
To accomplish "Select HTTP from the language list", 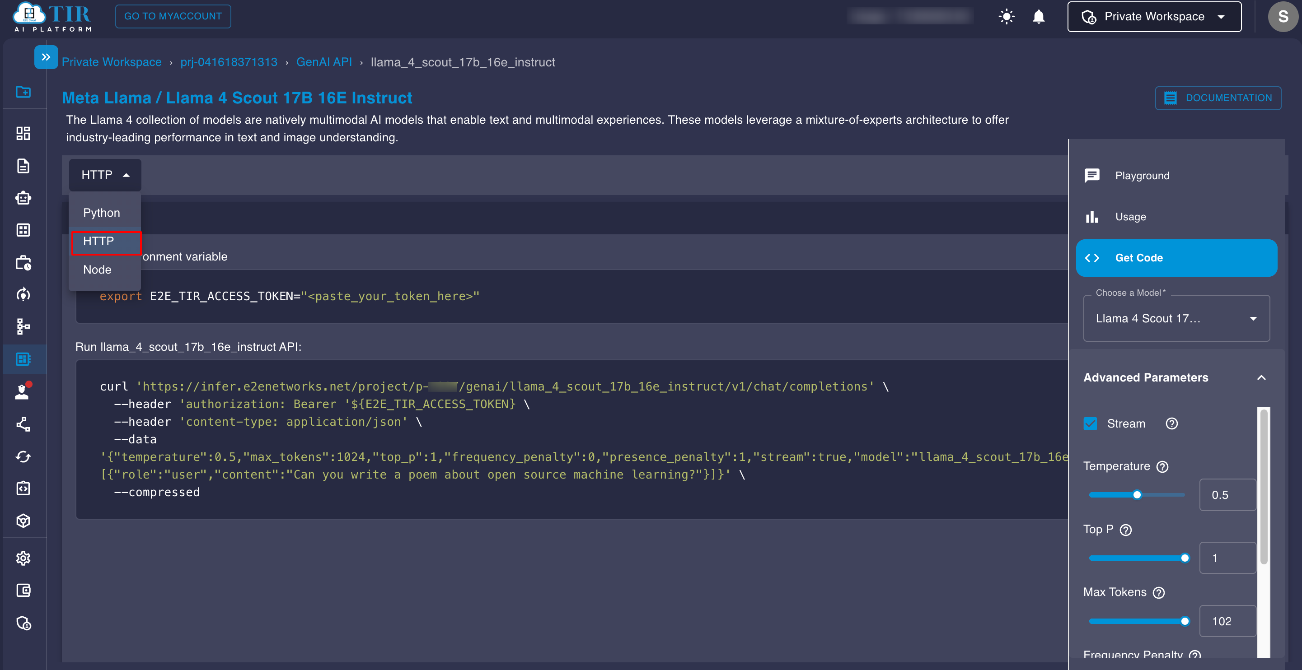I will pyautogui.click(x=105, y=242).
